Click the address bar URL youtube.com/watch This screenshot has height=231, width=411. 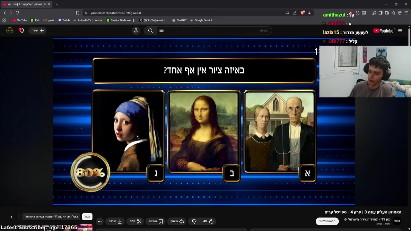(x=116, y=13)
